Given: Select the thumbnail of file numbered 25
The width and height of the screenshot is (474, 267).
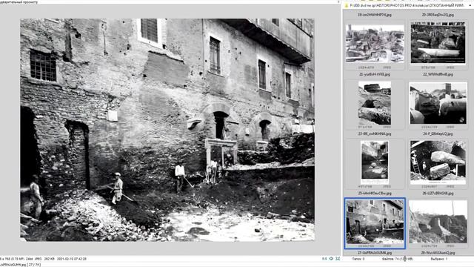Looking at the screenshot, I should (375, 162).
